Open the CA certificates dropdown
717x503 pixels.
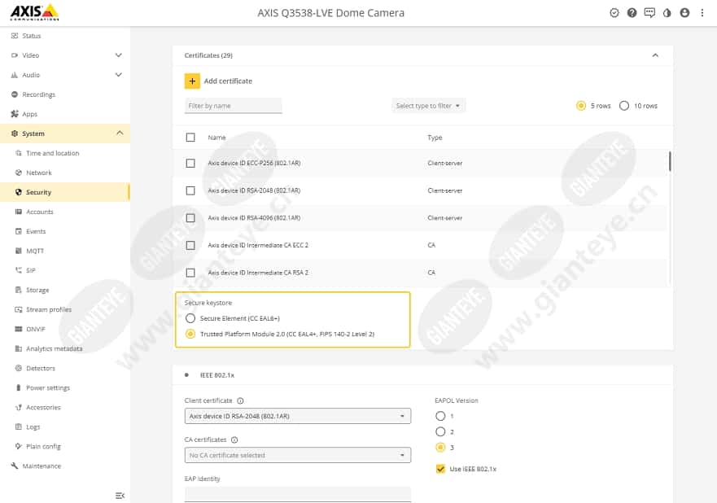[x=298, y=455]
